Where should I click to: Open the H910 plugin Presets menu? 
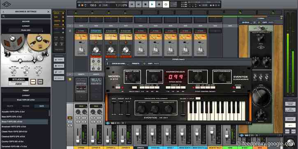136,64
